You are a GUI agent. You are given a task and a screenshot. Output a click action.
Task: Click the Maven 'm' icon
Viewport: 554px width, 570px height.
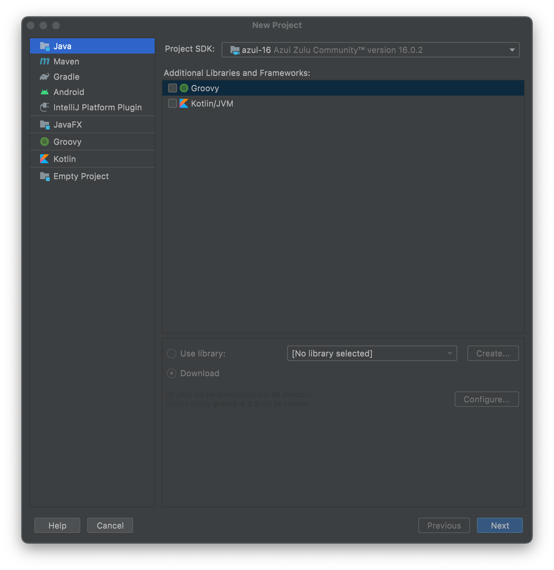(x=45, y=61)
